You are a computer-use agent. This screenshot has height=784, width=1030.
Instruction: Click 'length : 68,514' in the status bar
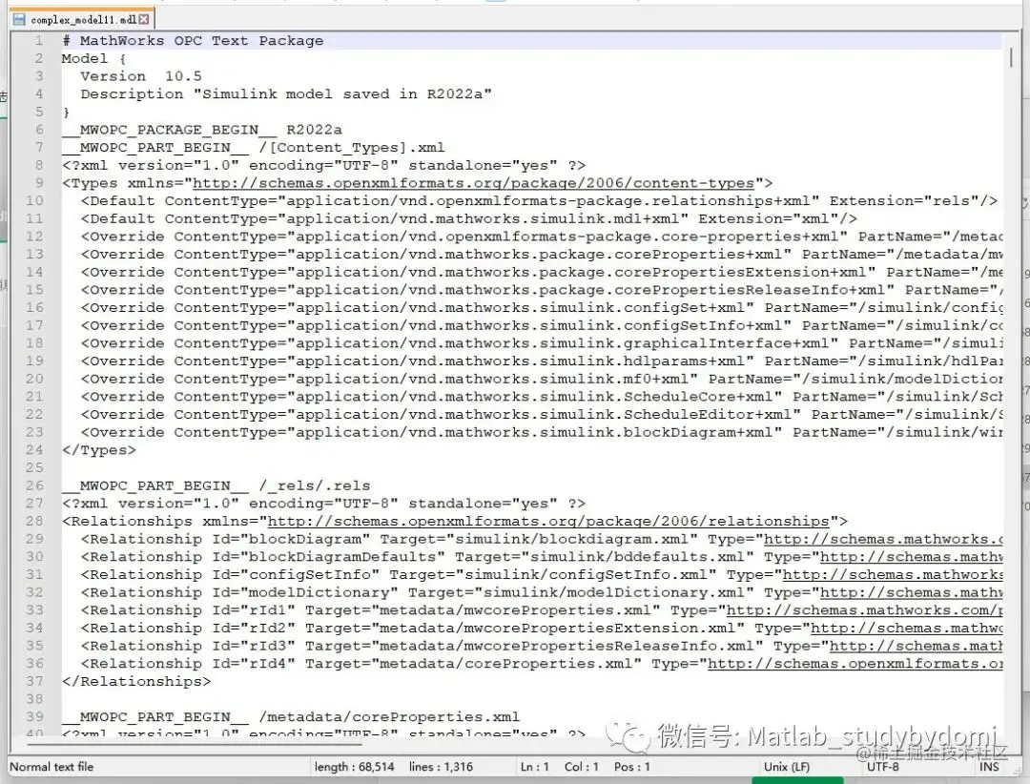pos(354,766)
